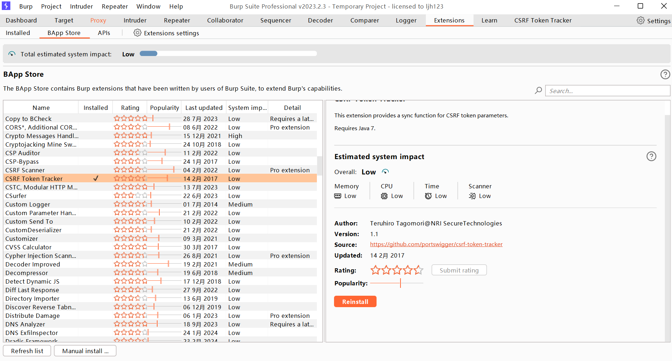This screenshot has height=361, width=672.
Task: Open BApp Store help question icon
Action: (x=665, y=74)
